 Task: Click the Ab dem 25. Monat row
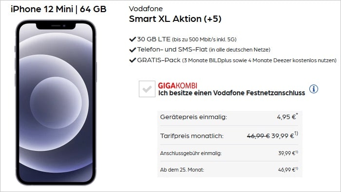[229, 170]
